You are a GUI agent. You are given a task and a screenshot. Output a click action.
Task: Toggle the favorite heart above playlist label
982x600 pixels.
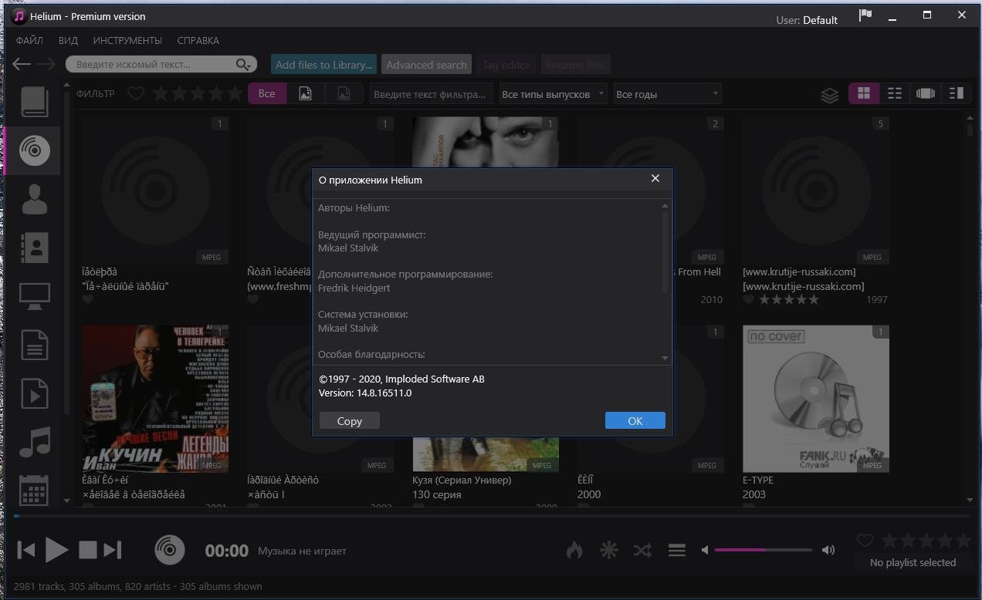coord(865,541)
